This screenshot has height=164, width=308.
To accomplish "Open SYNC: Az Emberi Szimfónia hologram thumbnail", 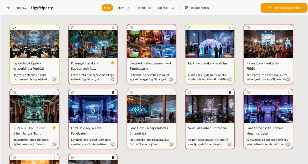I will (x=210, y=109).
